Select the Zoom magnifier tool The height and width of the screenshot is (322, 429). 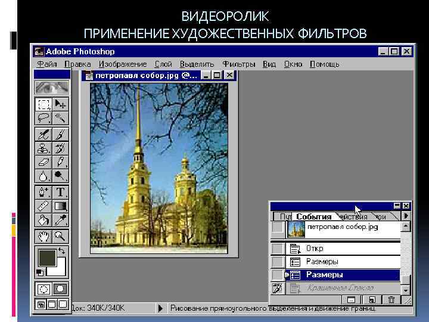pos(60,236)
